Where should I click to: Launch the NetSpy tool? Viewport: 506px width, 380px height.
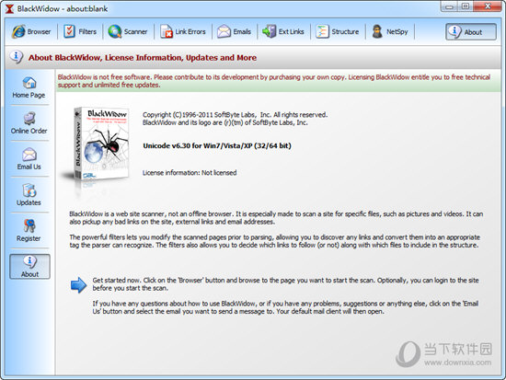coord(390,31)
